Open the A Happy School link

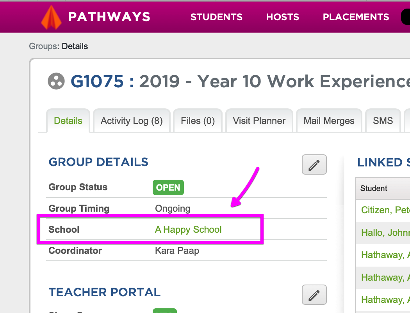(x=188, y=230)
